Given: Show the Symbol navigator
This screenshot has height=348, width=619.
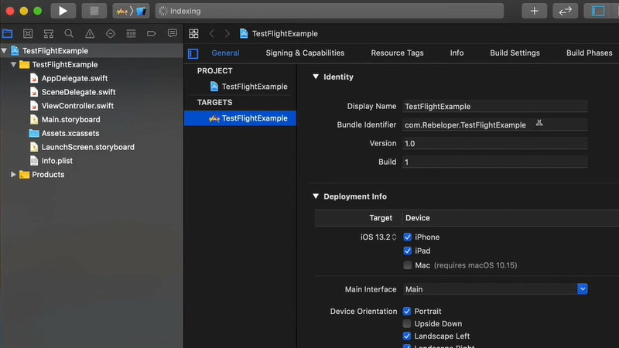Looking at the screenshot, I should click(x=49, y=33).
